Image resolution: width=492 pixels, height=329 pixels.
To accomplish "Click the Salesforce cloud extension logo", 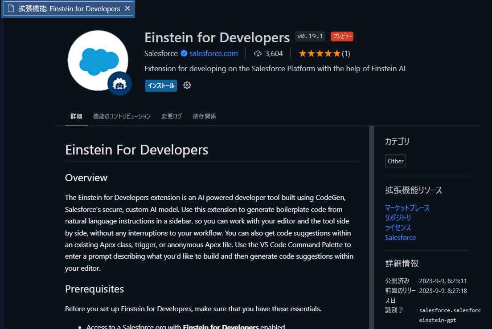I will pos(98,61).
